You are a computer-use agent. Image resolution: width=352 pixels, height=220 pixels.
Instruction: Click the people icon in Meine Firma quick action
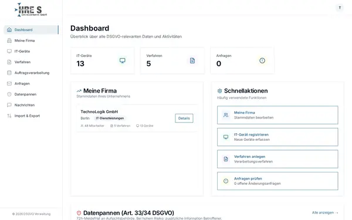click(x=226, y=115)
